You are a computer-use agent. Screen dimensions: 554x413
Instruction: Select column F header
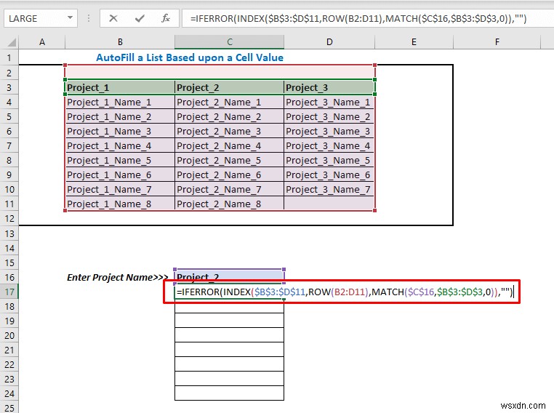click(x=497, y=42)
